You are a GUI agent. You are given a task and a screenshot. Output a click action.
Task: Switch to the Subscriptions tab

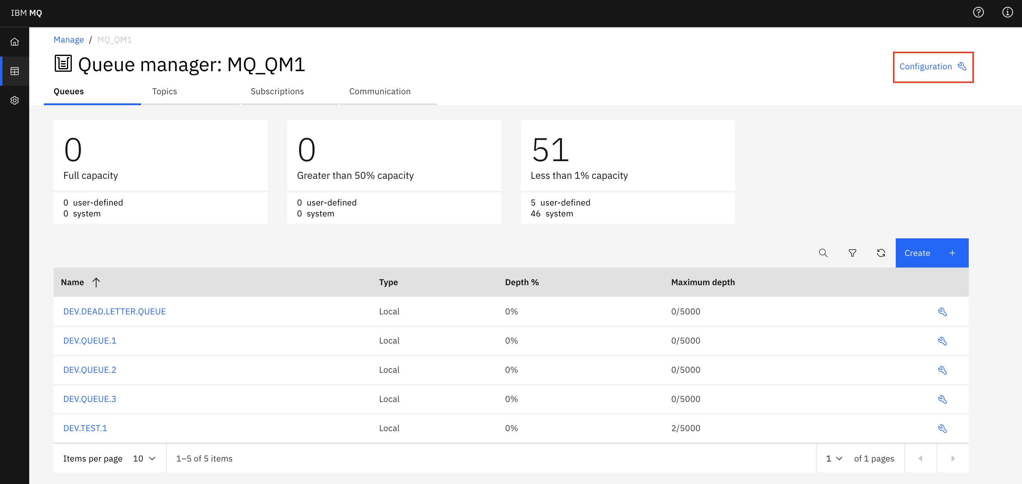(x=277, y=92)
